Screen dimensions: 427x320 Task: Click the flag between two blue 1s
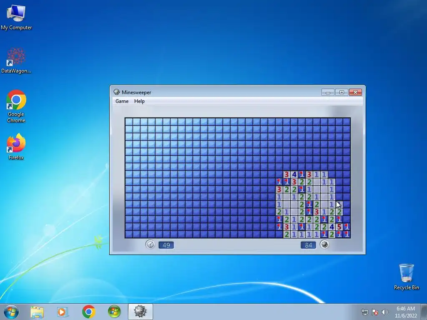tap(301, 227)
